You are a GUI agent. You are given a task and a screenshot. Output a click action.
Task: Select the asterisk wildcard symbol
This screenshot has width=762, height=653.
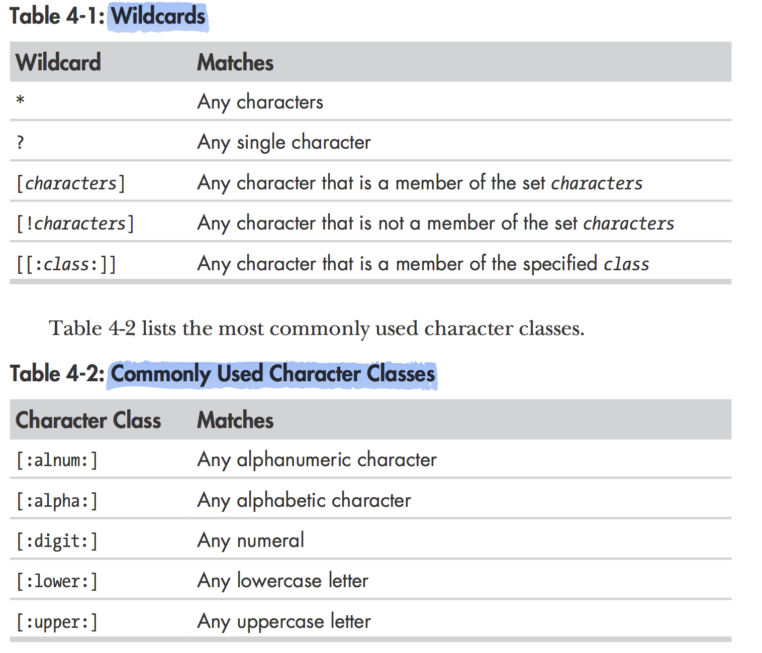20,100
